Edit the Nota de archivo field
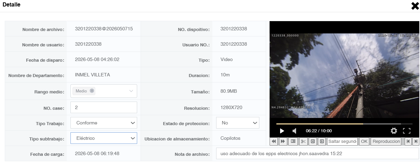 coord(317,153)
